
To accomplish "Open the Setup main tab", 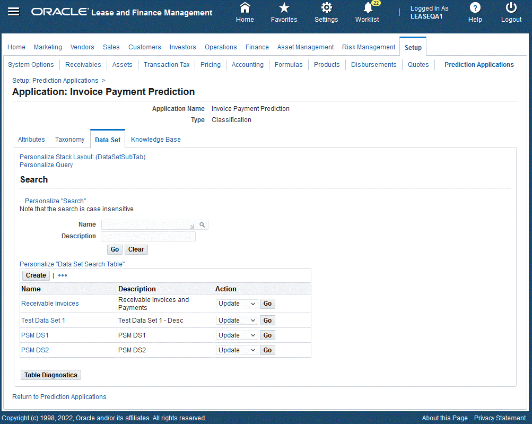I will [413, 48].
